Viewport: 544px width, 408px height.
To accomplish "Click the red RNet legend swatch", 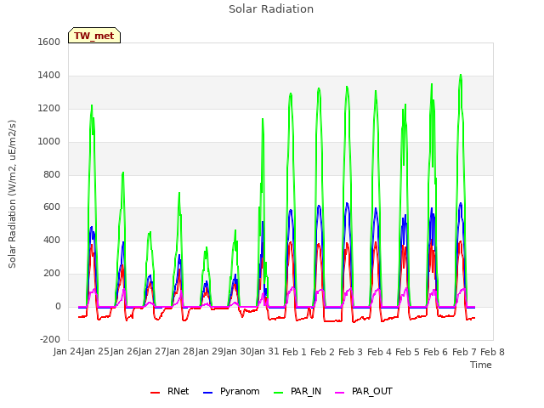I will pyautogui.click(x=155, y=393).
